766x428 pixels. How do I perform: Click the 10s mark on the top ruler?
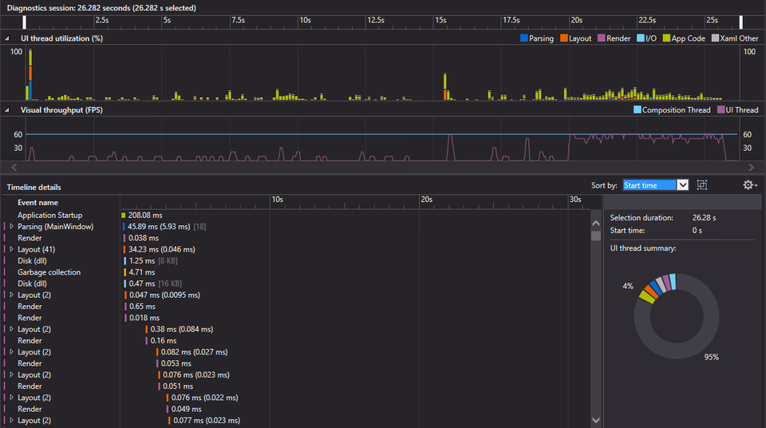(306, 20)
